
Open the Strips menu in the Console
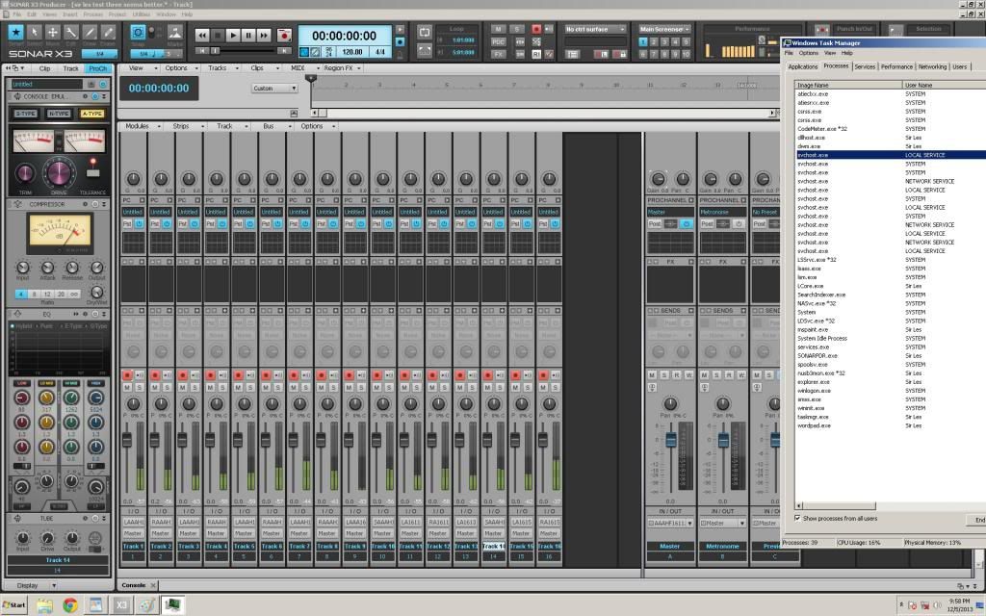point(181,126)
